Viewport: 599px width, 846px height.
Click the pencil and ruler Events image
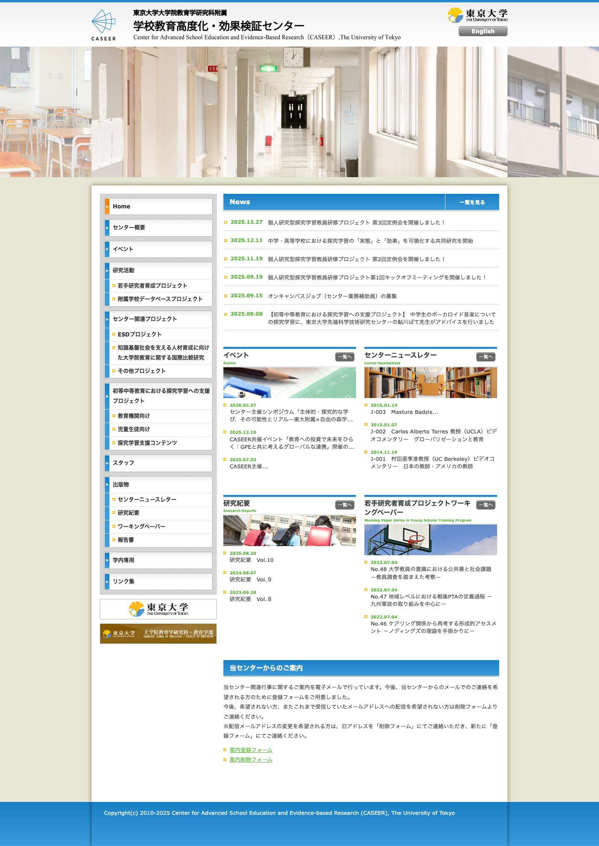tap(290, 383)
